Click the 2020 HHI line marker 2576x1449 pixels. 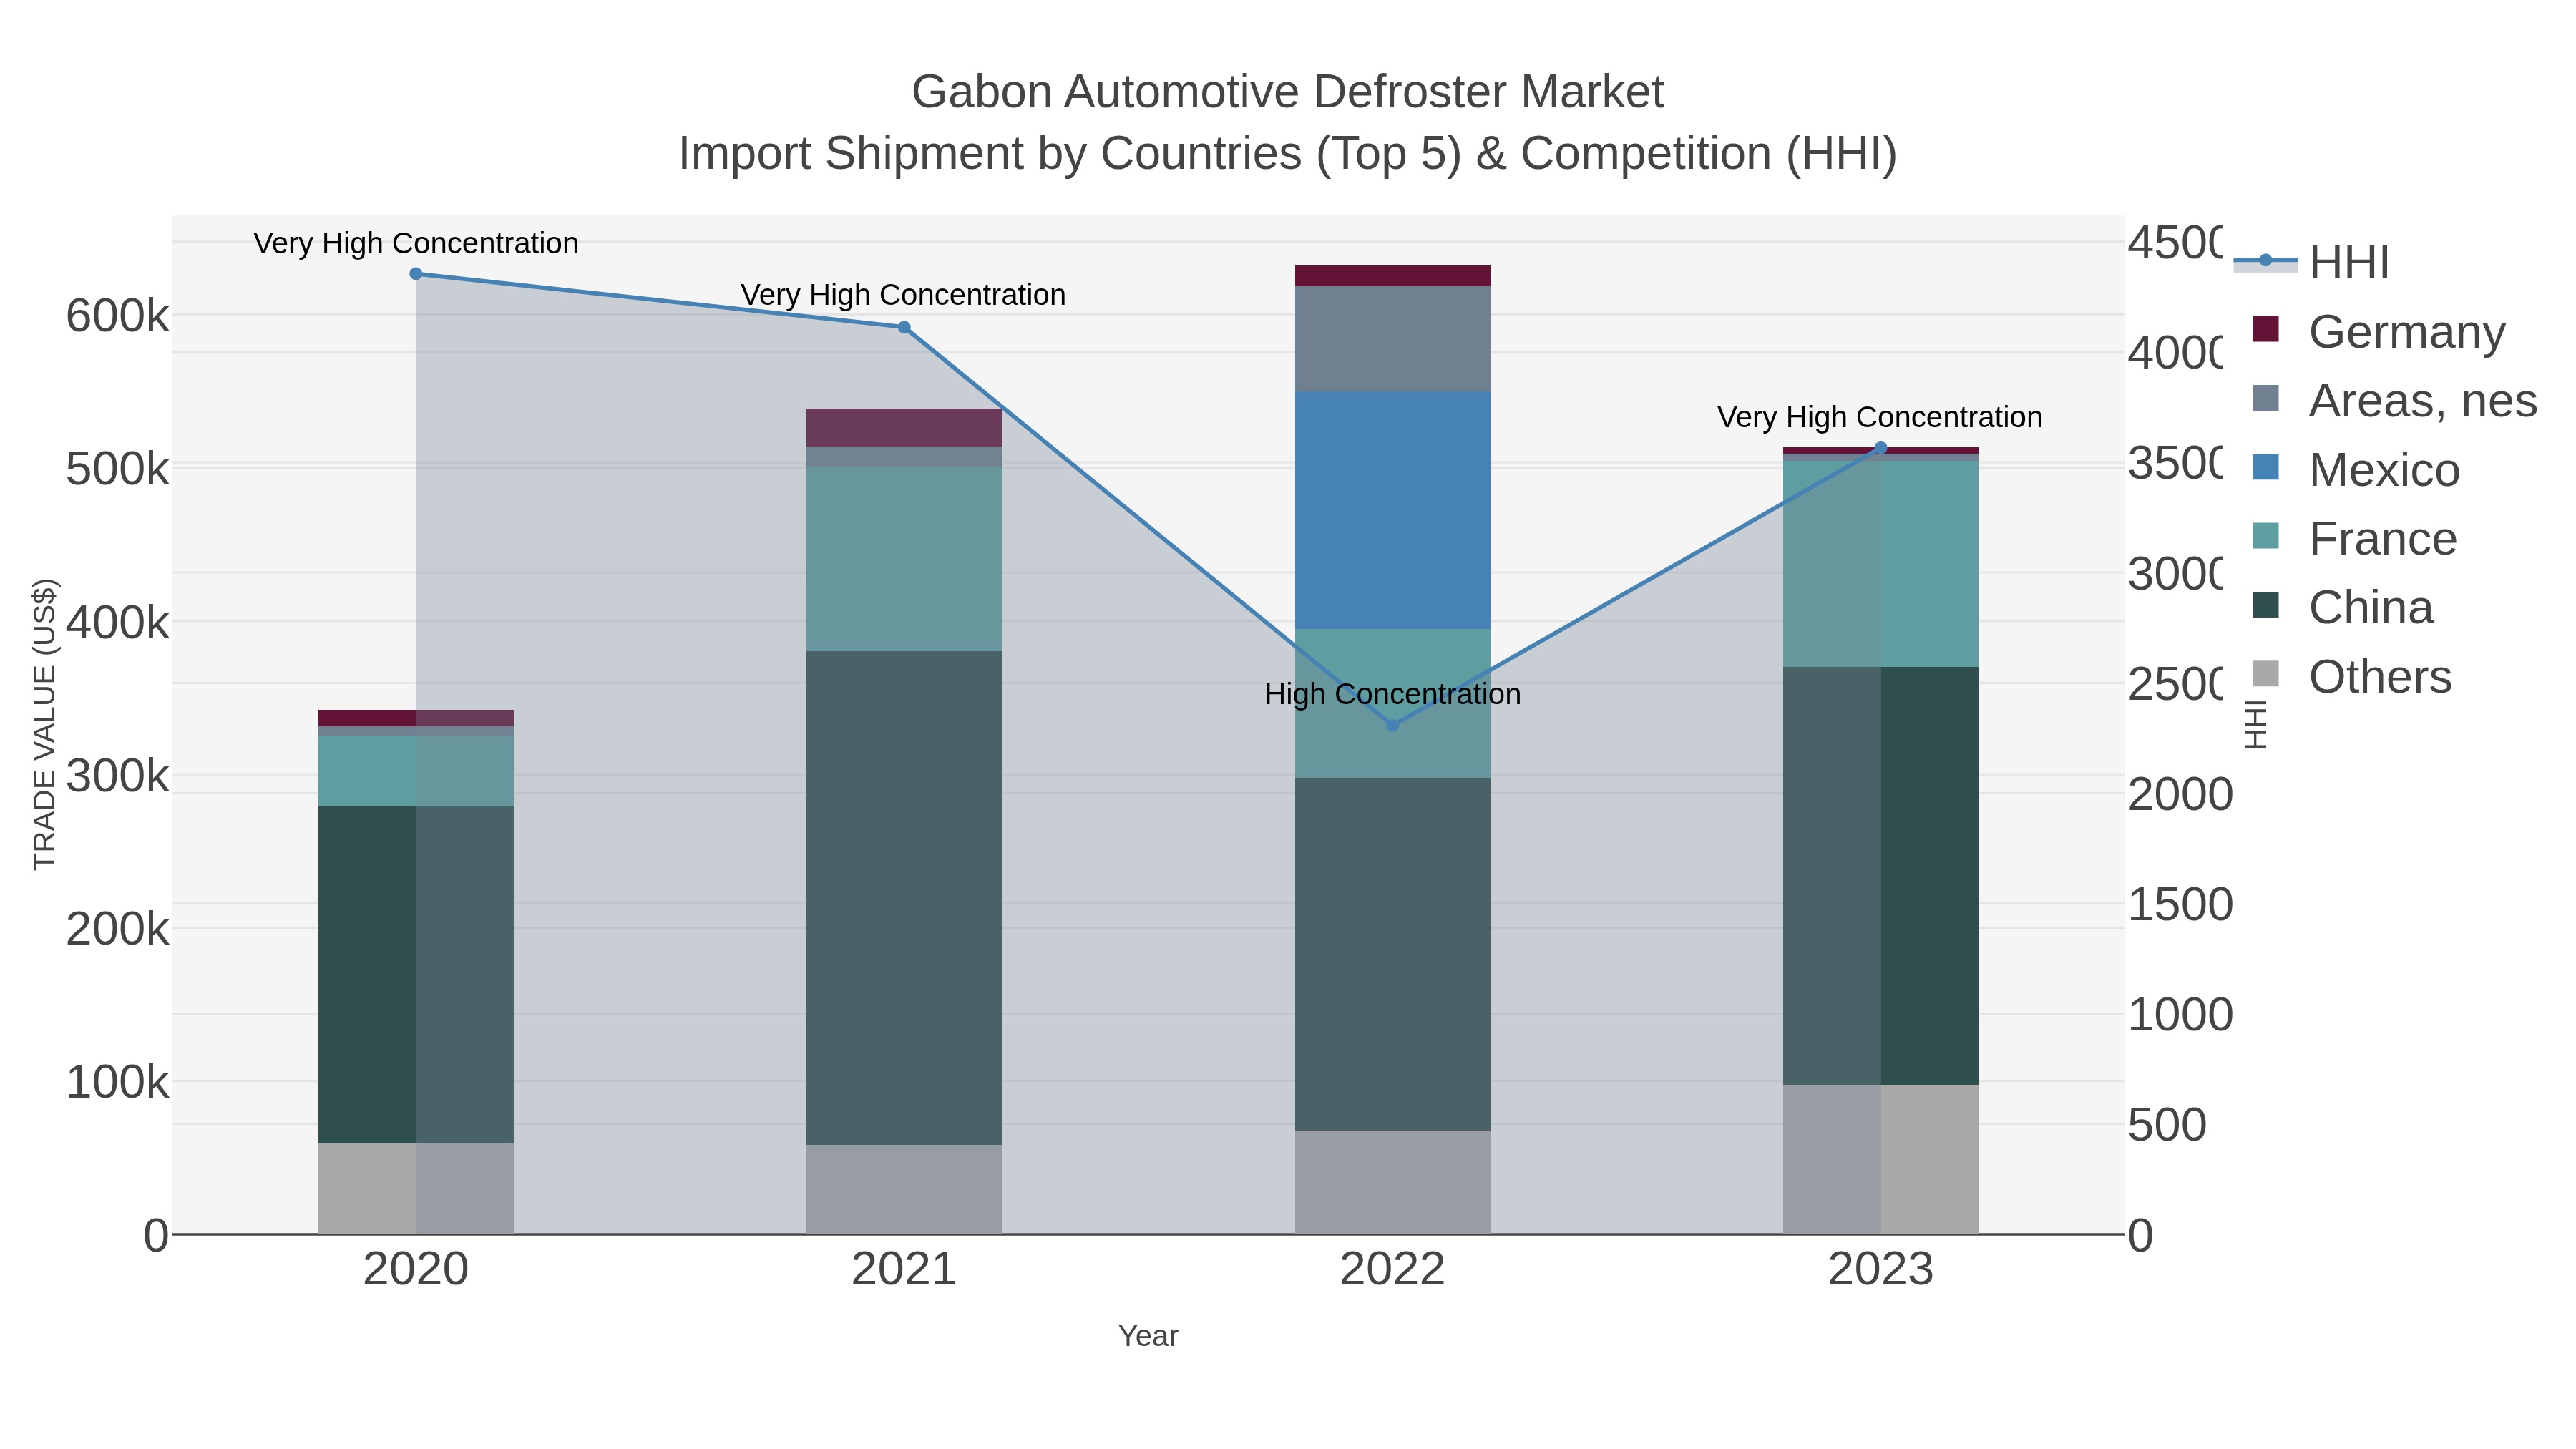416,274
